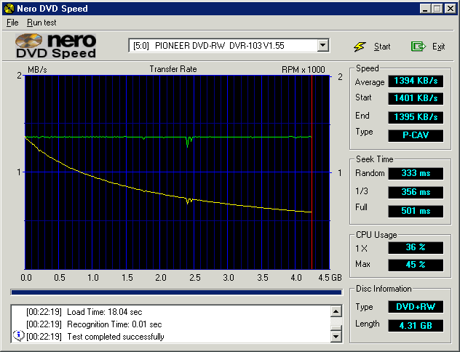Open the Run test menu

pyautogui.click(x=41, y=23)
